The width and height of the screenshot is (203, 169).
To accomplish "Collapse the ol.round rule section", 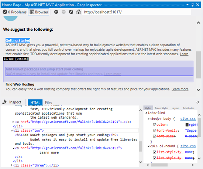I will point(148,146).
